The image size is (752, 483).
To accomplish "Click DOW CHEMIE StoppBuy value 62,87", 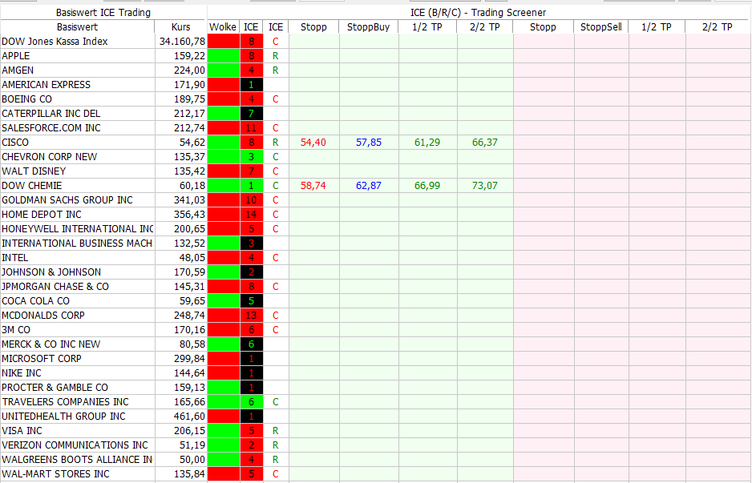I will pyautogui.click(x=368, y=186).
